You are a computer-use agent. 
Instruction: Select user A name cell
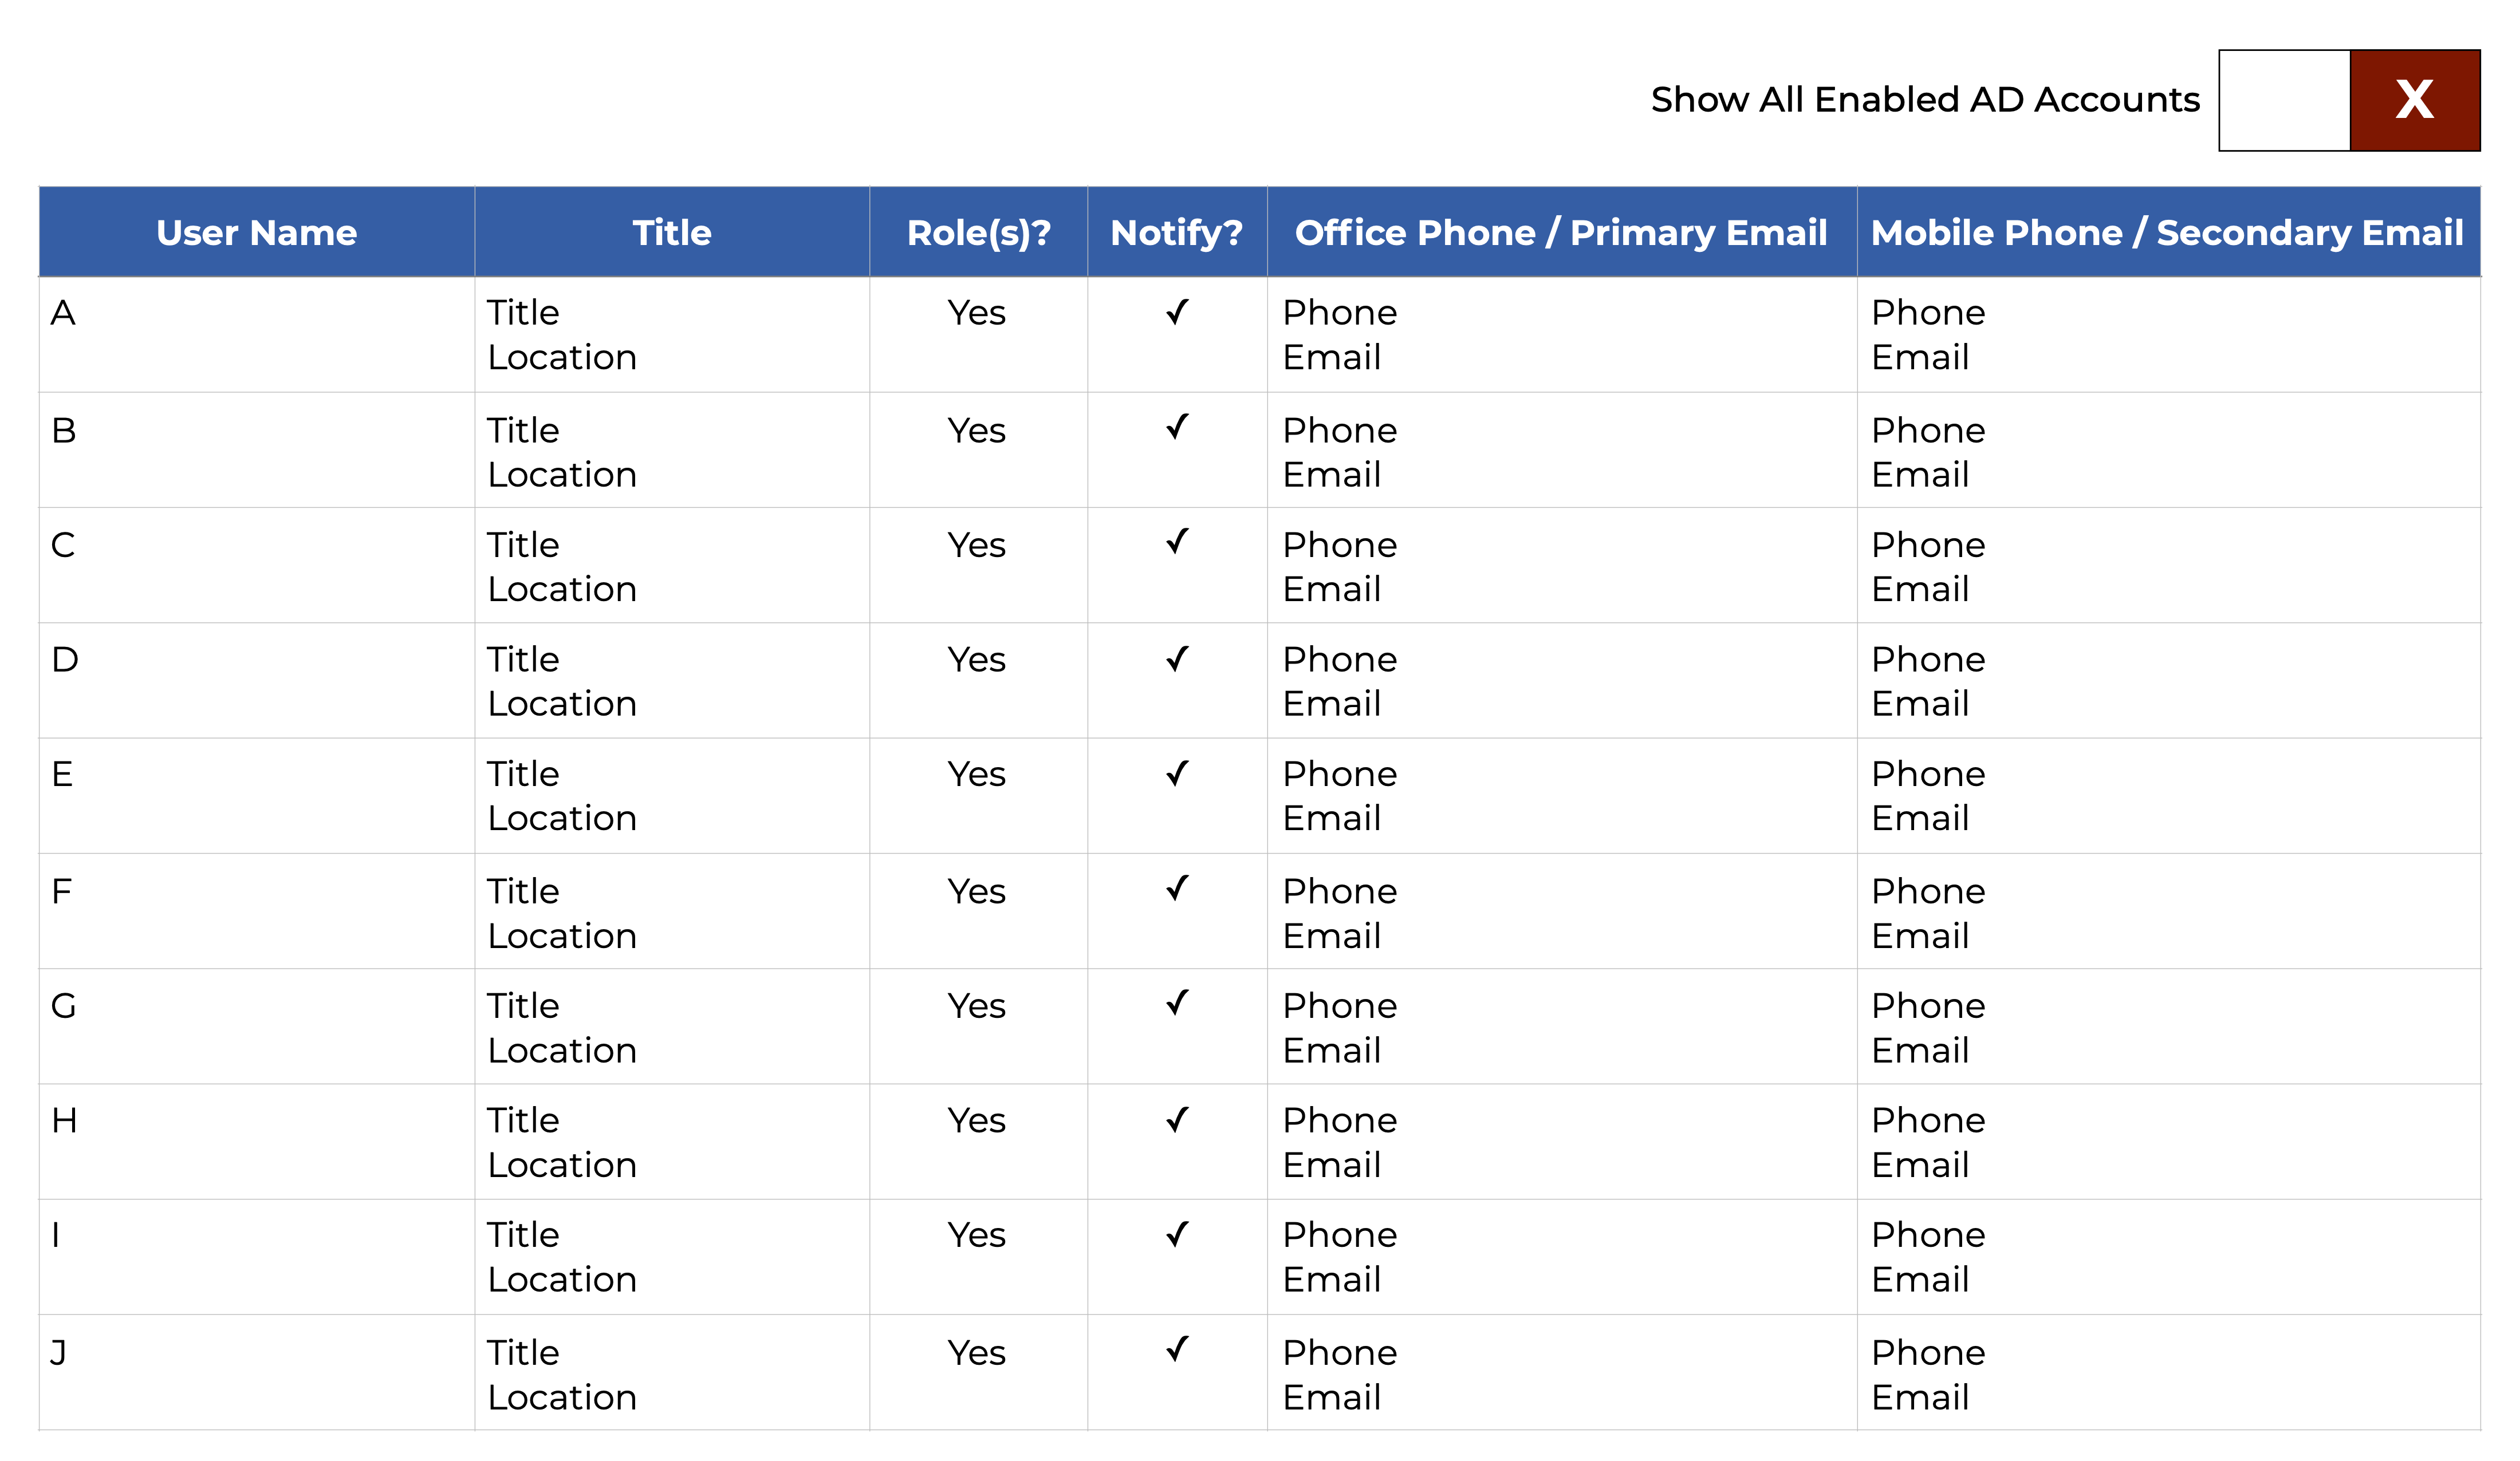pyautogui.click(x=64, y=313)
